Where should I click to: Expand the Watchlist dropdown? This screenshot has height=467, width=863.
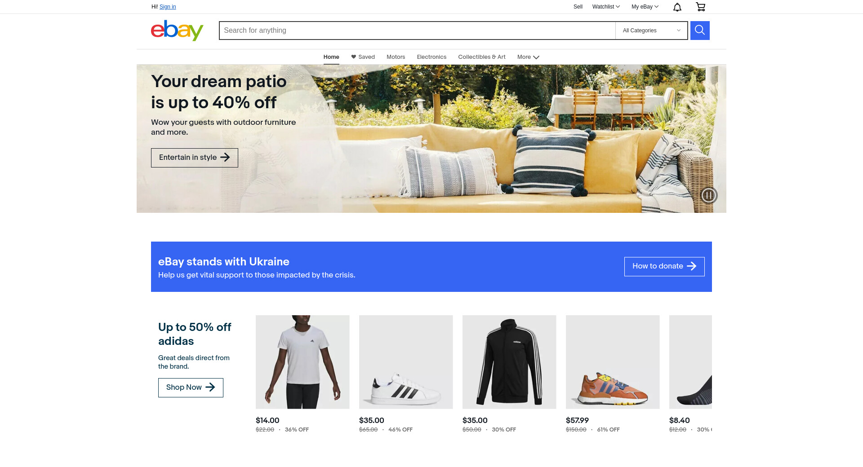[606, 7]
